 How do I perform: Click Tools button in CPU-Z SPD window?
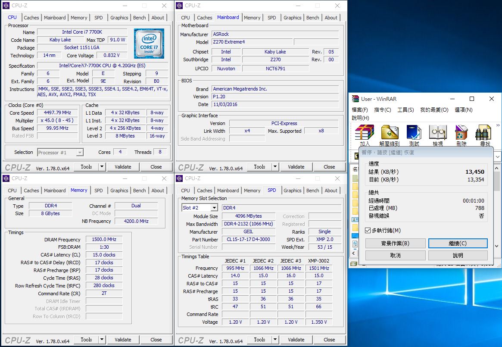260,340
